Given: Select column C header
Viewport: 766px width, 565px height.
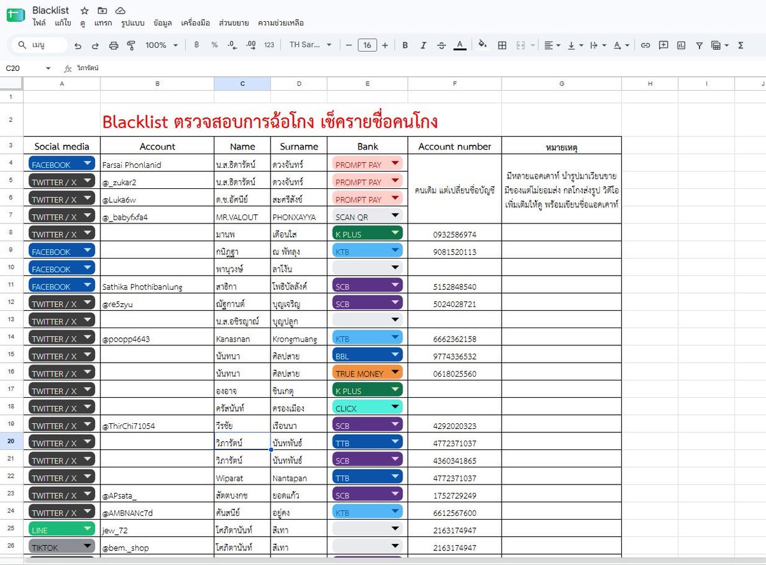Looking at the screenshot, I should (x=243, y=84).
